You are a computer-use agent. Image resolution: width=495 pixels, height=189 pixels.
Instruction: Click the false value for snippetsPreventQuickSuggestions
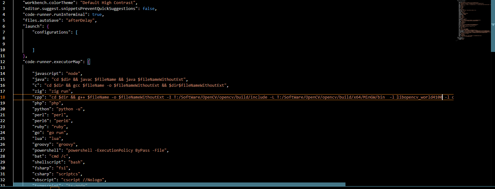[149, 8]
